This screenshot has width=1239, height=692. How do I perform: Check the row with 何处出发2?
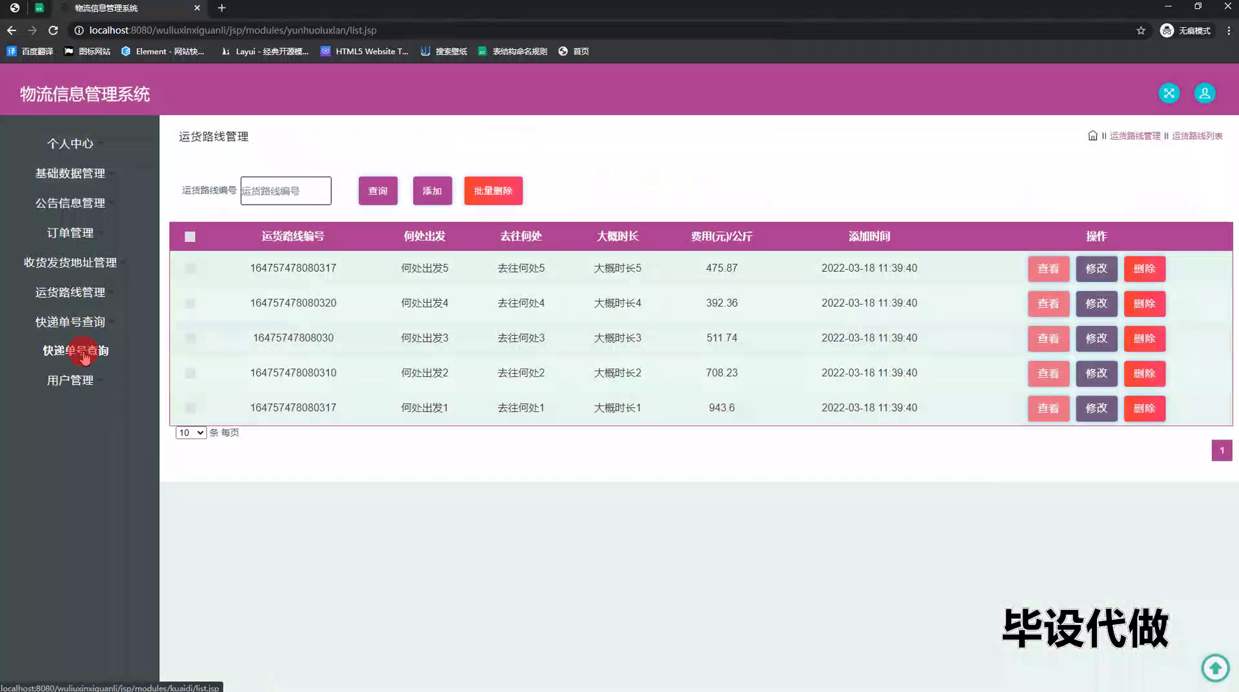tap(190, 373)
